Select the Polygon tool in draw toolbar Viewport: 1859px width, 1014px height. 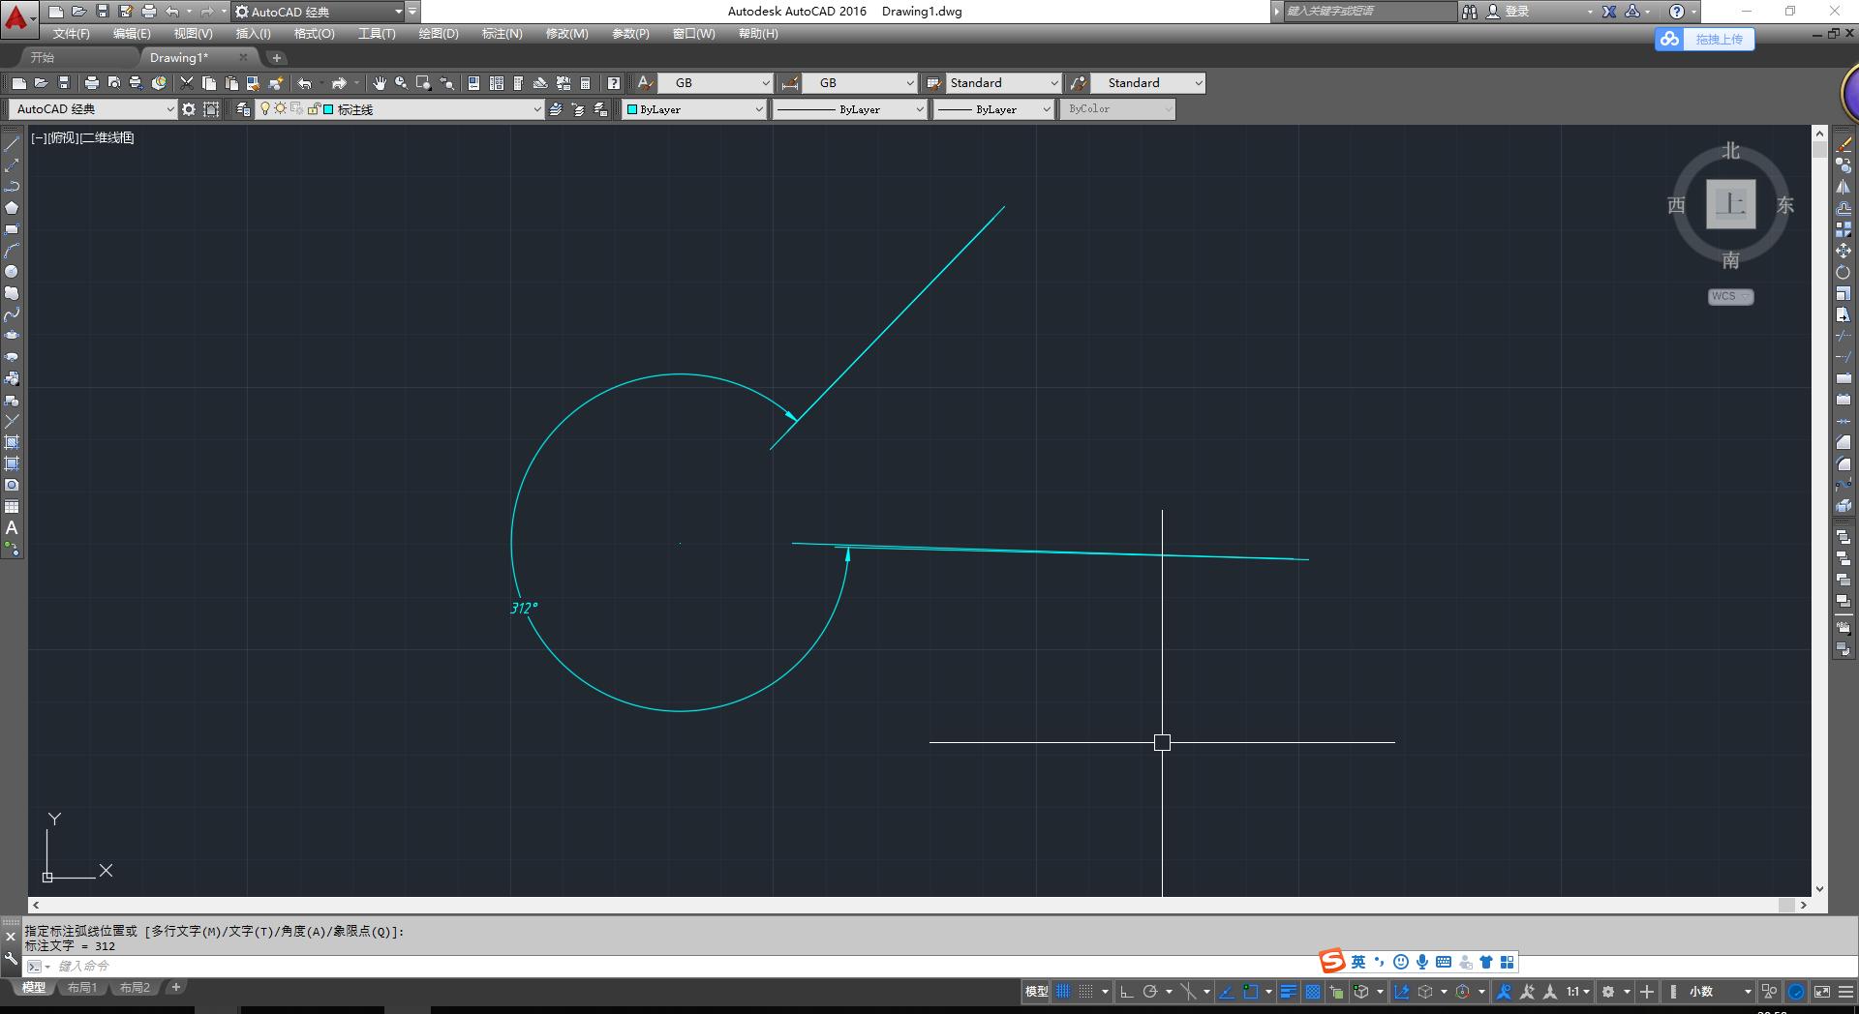click(12, 208)
